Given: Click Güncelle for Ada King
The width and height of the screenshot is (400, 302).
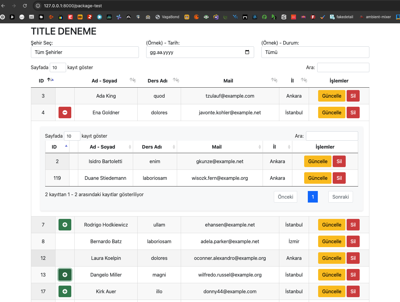Looking at the screenshot, I should (331, 96).
